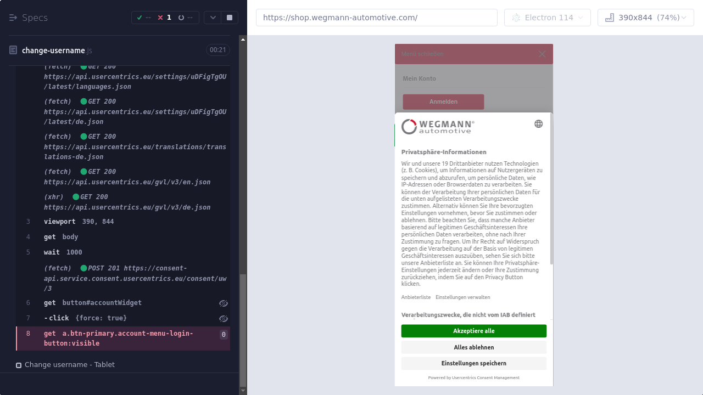The image size is (703, 395).
Task: Open the 'Einstellungen verwalten' link
Action: tap(462, 297)
